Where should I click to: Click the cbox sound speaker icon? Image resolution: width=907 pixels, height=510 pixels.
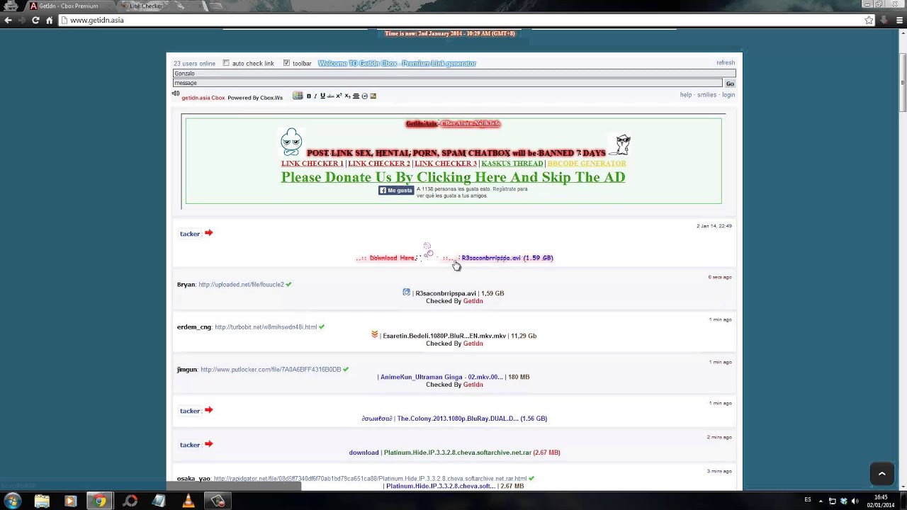(176, 93)
